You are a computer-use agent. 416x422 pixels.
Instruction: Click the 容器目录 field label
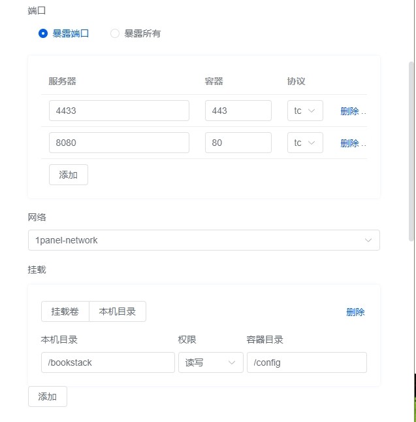click(x=264, y=340)
